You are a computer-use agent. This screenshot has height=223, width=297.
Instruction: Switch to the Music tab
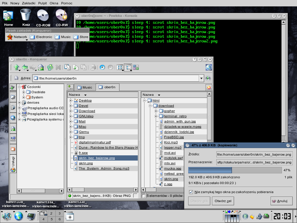pos(84,87)
